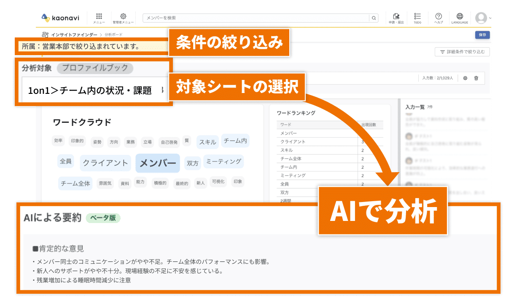Select ミーティング row in ranking table
The image size is (506, 303).
pyautogui.click(x=330, y=175)
